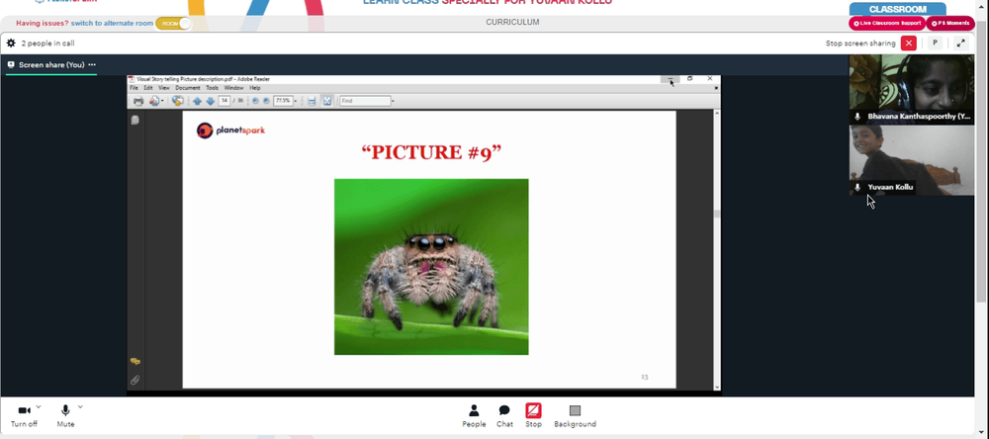This screenshot has width=989, height=439.
Task: Click the expand fullscreen arrows icon
Action: click(960, 44)
